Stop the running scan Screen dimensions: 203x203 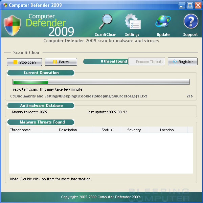24,62
